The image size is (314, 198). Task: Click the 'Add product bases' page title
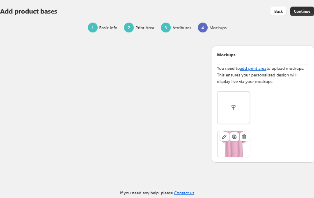29,12
